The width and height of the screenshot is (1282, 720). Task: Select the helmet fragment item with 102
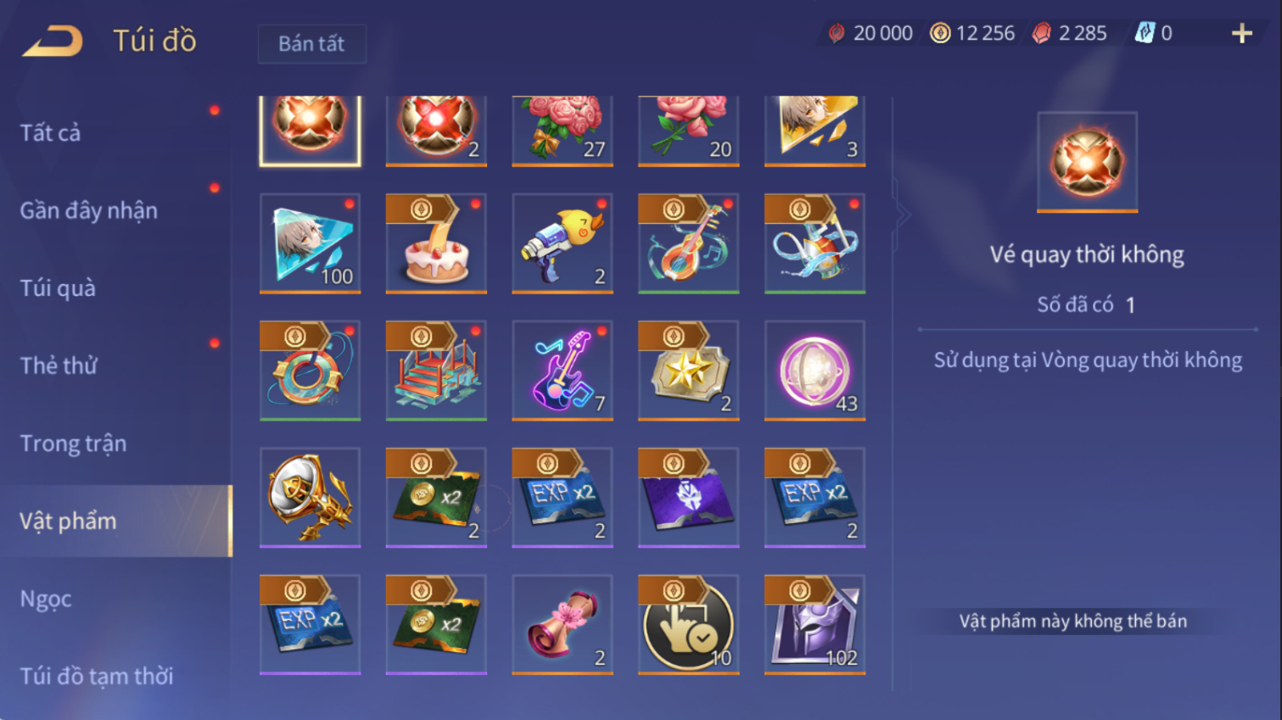(815, 625)
